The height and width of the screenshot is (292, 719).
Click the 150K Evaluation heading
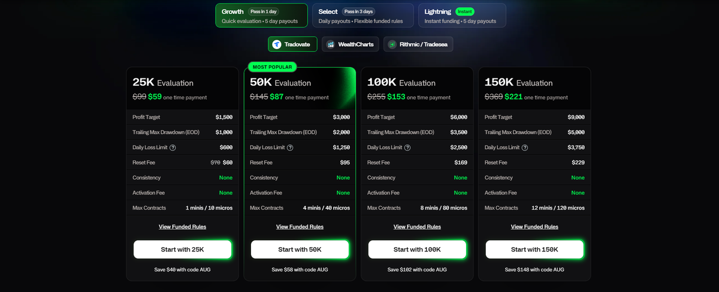coord(518,83)
